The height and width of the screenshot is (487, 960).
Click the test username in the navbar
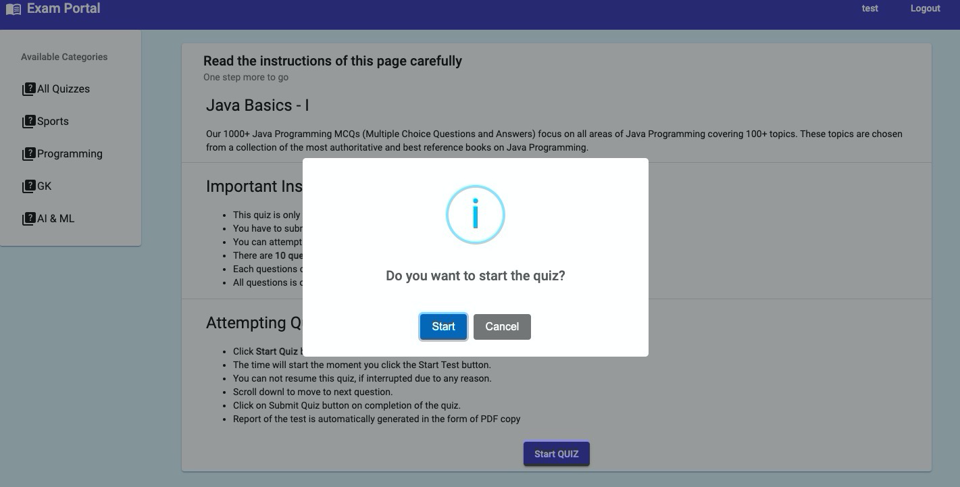tap(869, 8)
